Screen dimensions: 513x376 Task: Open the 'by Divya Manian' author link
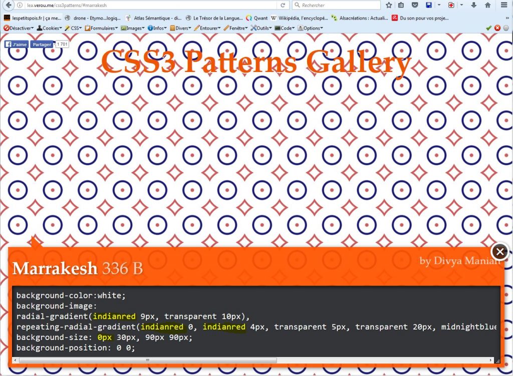coord(461,261)
